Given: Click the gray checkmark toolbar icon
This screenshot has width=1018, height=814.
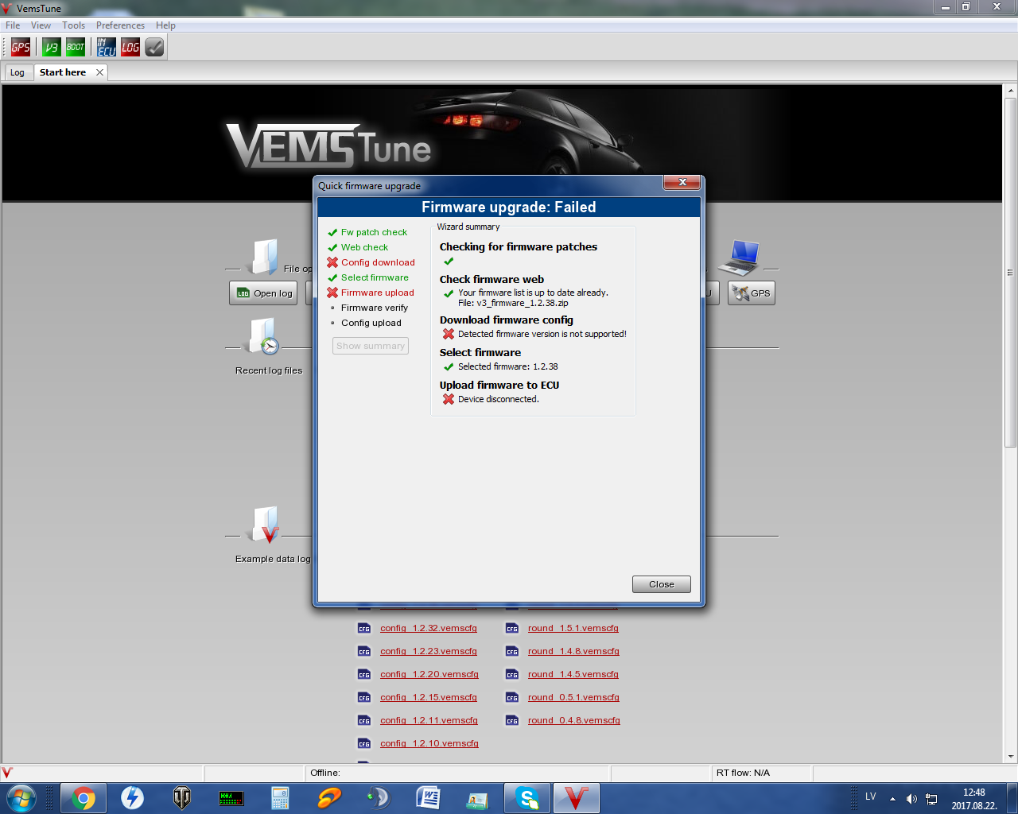Looking at the screenshot, I should [x=154, y=48].
